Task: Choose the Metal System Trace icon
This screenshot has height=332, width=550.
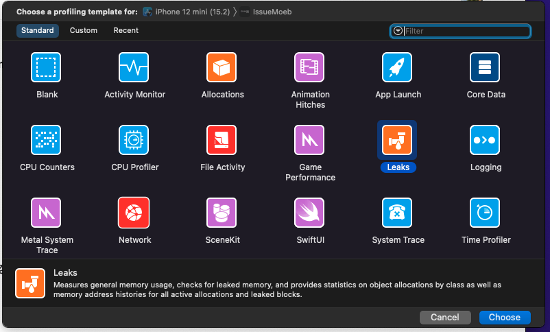Action: (x=46, y=213)
